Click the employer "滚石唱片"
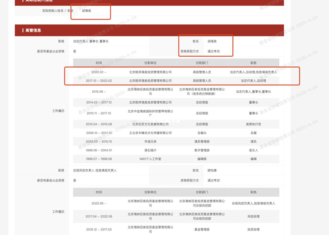 pos(150,150)
